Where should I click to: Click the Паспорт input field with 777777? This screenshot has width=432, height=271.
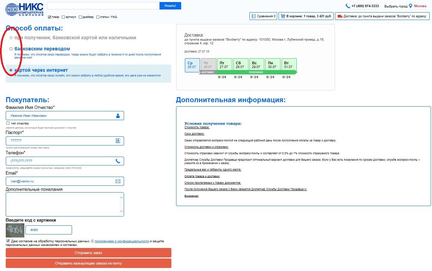(x=65, y=141)
